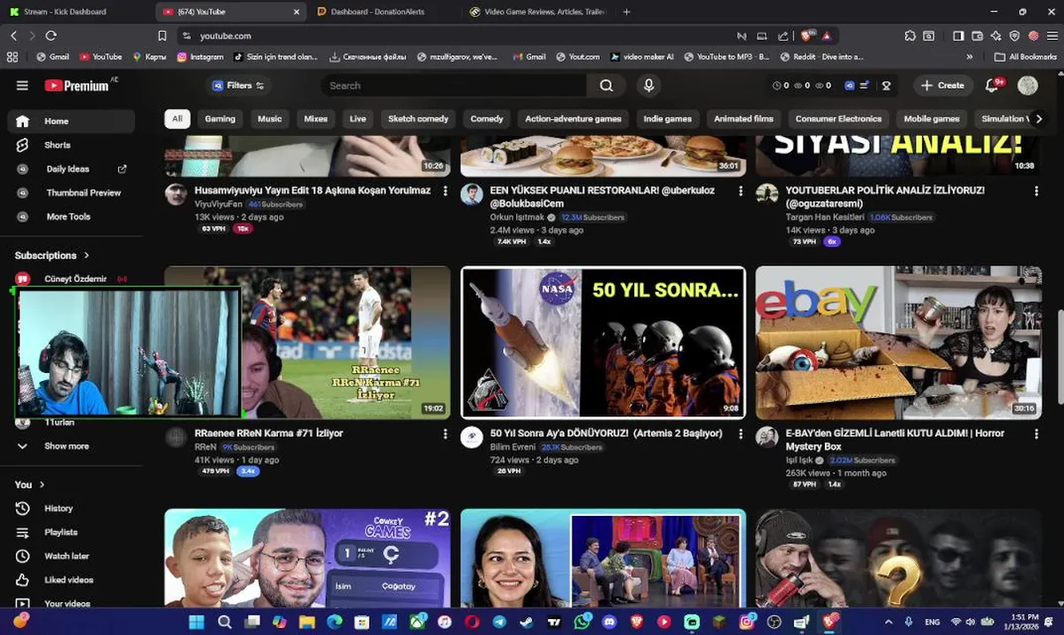Open the YouTube hamburger guide menu
The image size is (1064, 635).
point(22,86)
